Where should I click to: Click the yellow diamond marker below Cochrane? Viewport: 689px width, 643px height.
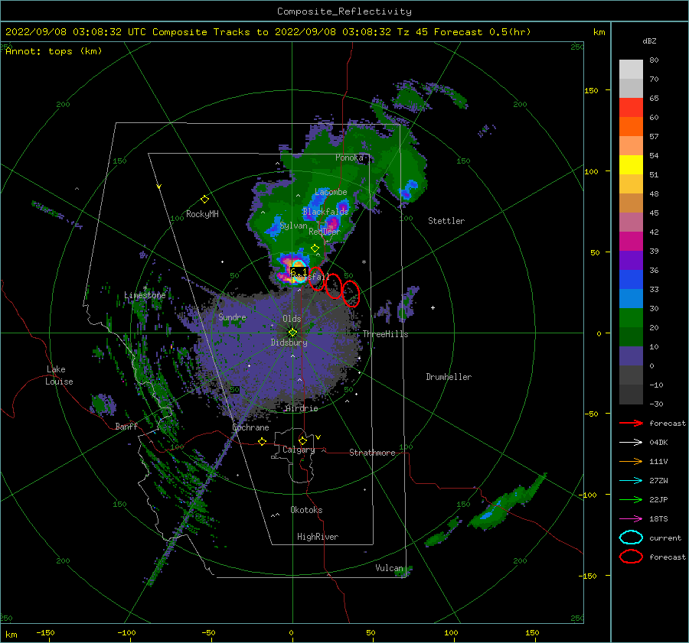[x=263, y=441]
